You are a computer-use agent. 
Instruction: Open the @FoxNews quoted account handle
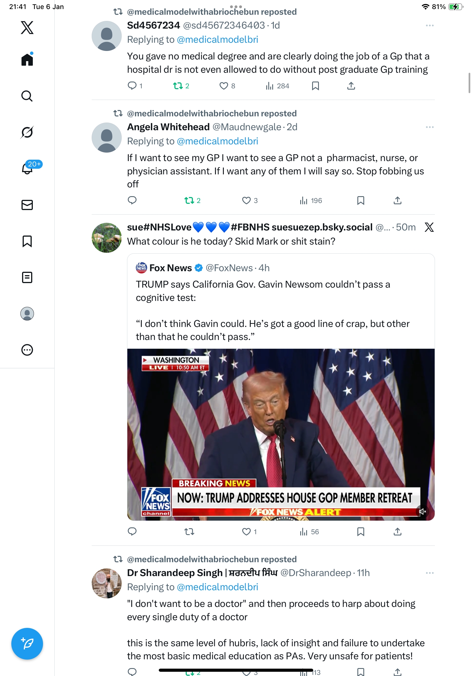(x=229, y=268)
